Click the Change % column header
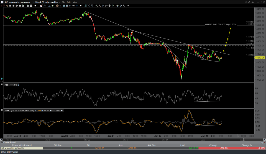The image size is (266, 154). point(247,145)
